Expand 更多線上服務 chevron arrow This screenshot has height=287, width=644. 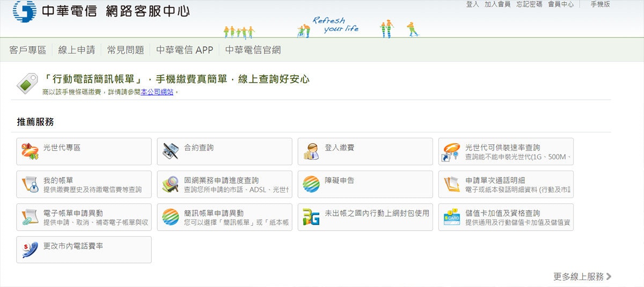(x=609, y=277)
